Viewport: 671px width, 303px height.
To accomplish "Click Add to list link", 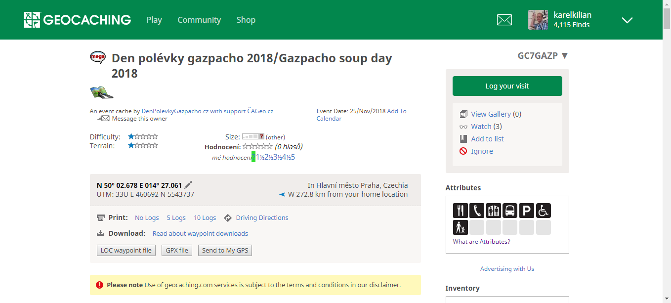I will pyautogui.click(x=487, y=139).
